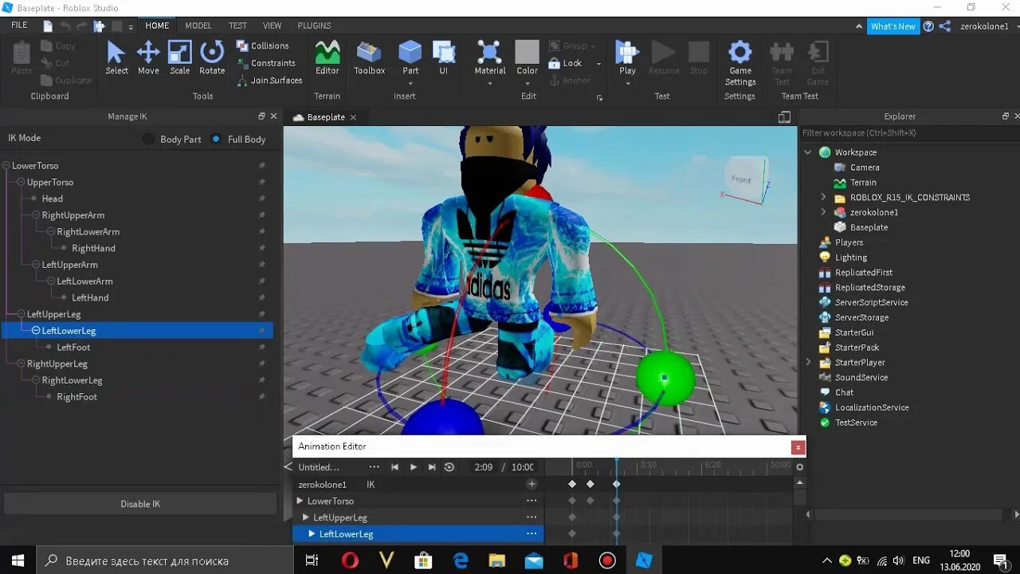Image resolution: width=1020 pixels, height=574 pixels.
Task: Switch to the VIEW ribbon tab
Action: (273, 26)
